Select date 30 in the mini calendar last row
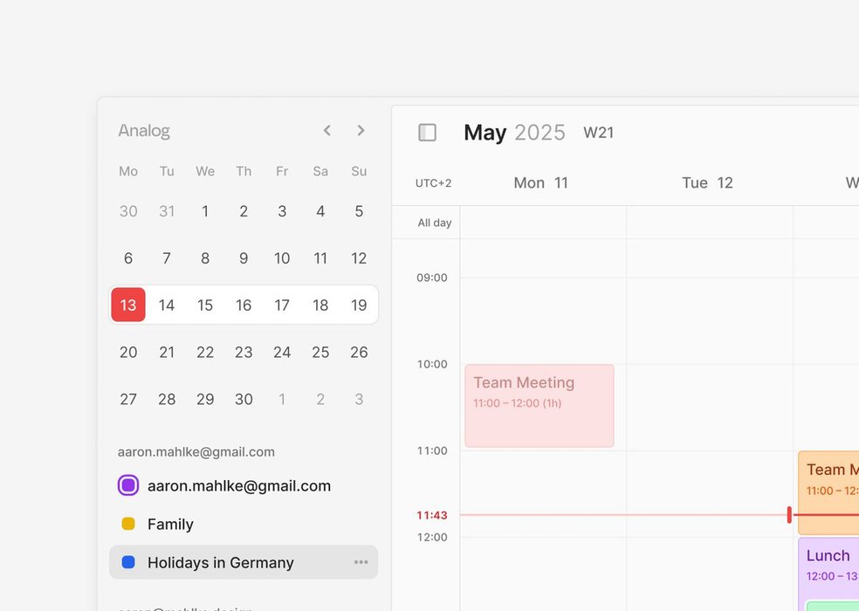 [244, 399]
